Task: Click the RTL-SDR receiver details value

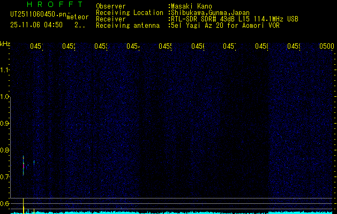Action: [x=235, y=19]
